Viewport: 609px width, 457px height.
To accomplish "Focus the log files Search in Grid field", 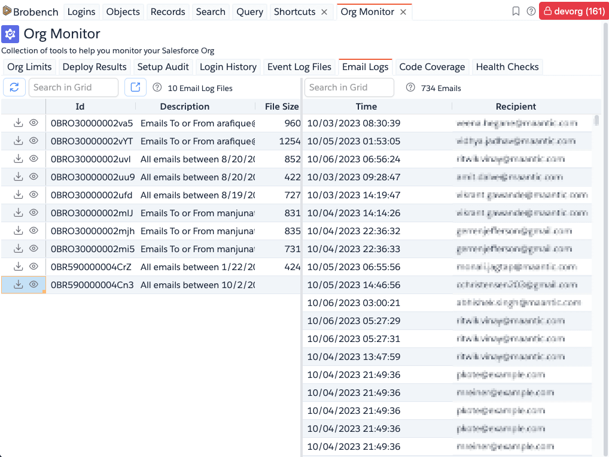I will pos(74,87).
